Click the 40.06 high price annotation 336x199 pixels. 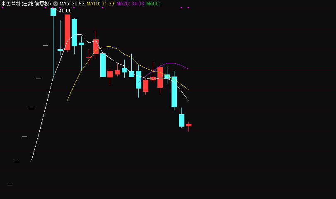point(65,11)
